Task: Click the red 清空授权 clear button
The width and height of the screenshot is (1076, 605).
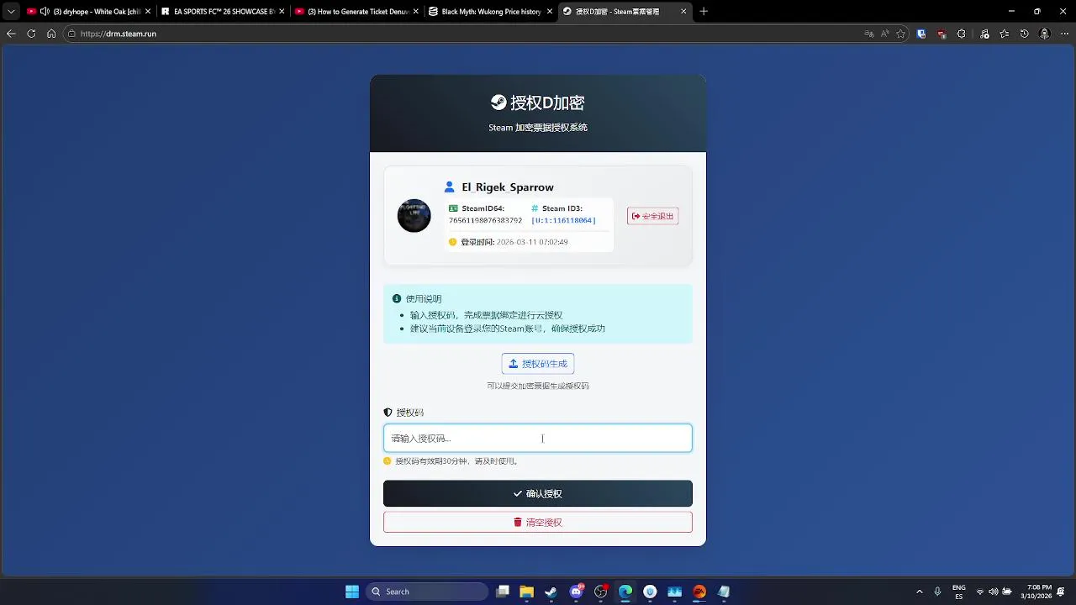Action: point(538,522)
